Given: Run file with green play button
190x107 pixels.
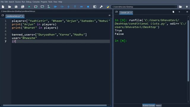Looking at the screenshot, I should (x=29, y=7).
